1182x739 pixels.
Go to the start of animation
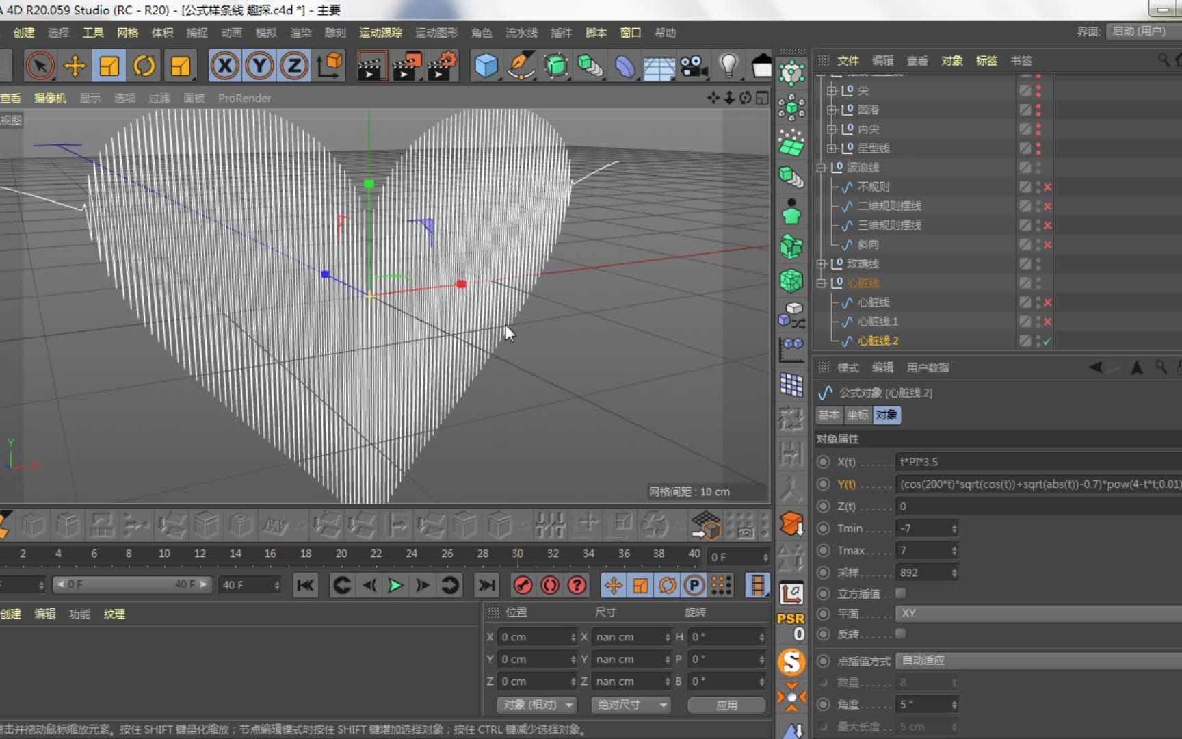[x=305, y=585]
